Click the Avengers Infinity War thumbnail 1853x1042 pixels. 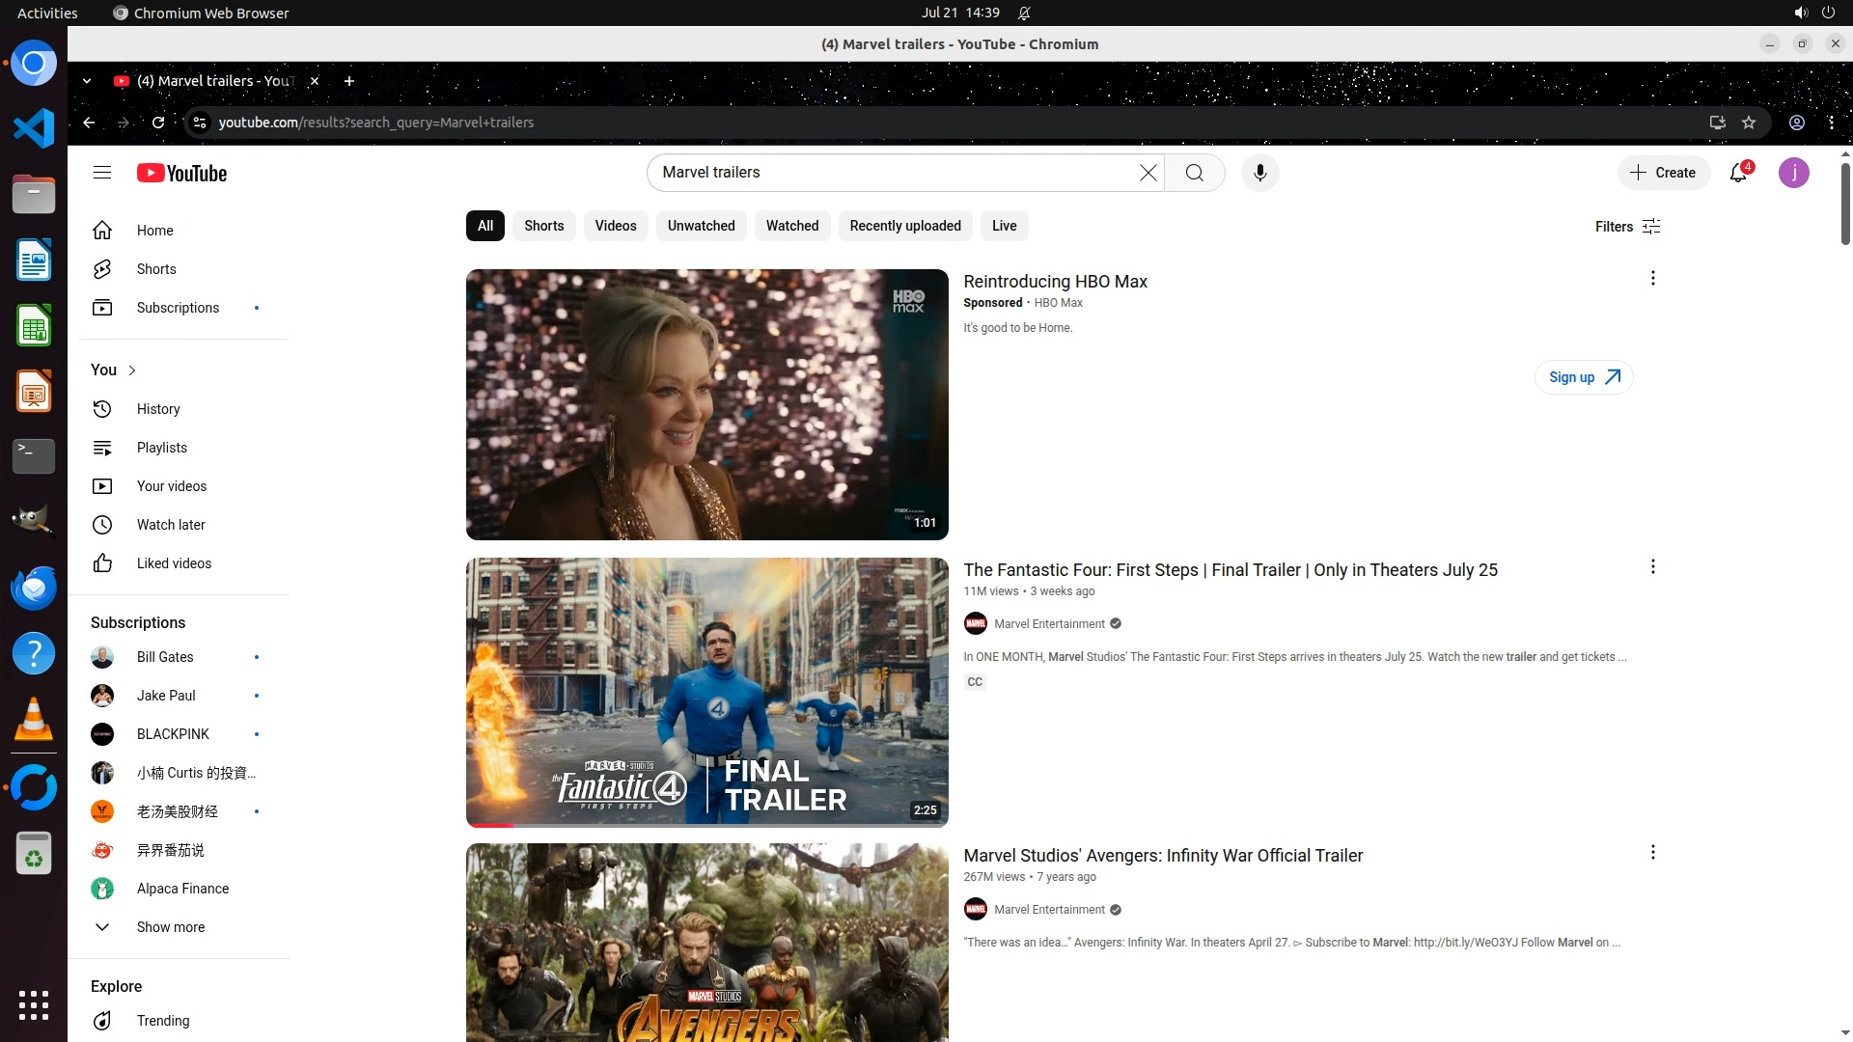706,942
